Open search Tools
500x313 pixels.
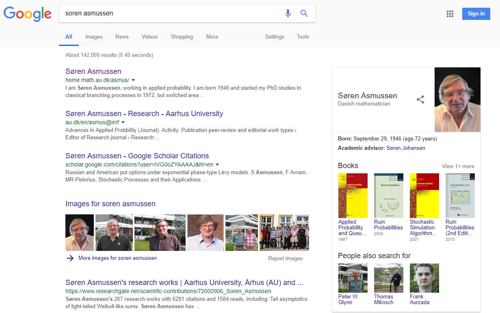coord(303,37)
